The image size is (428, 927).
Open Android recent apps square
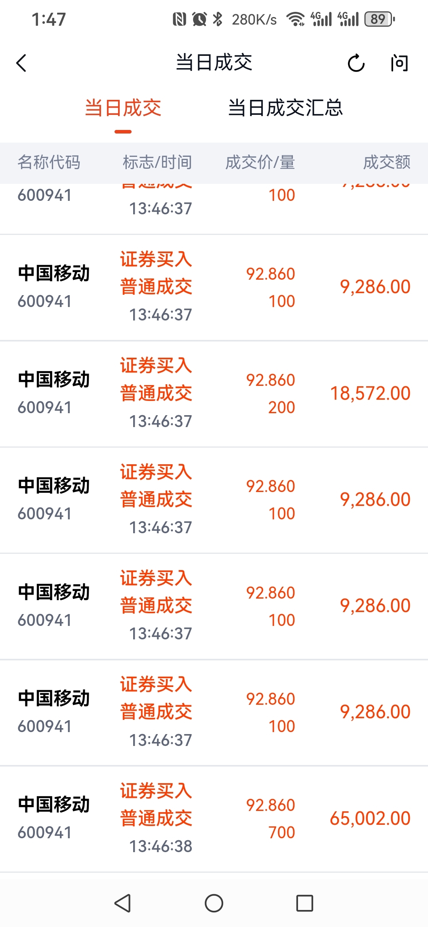pyautogui.click(x=304, y=903)
